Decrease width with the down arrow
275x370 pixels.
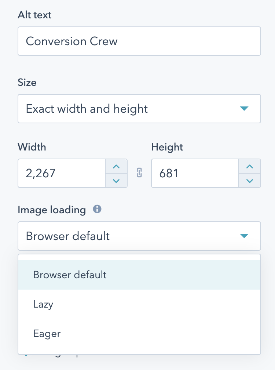[x=116, y=180]
